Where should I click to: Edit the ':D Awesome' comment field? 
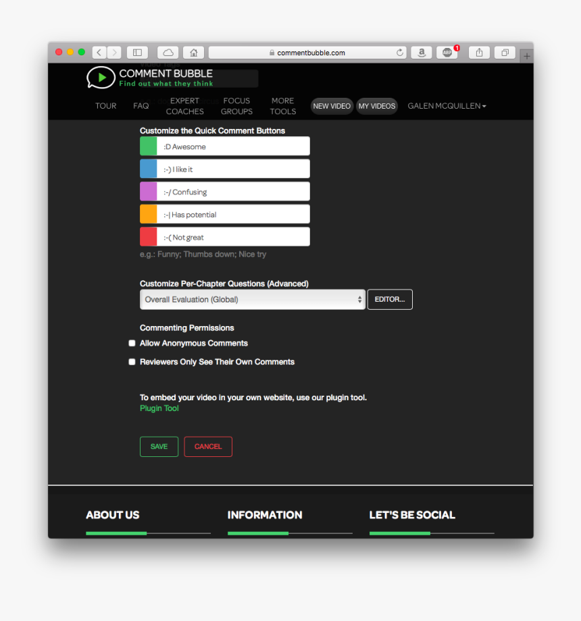(x=234, y=146)
